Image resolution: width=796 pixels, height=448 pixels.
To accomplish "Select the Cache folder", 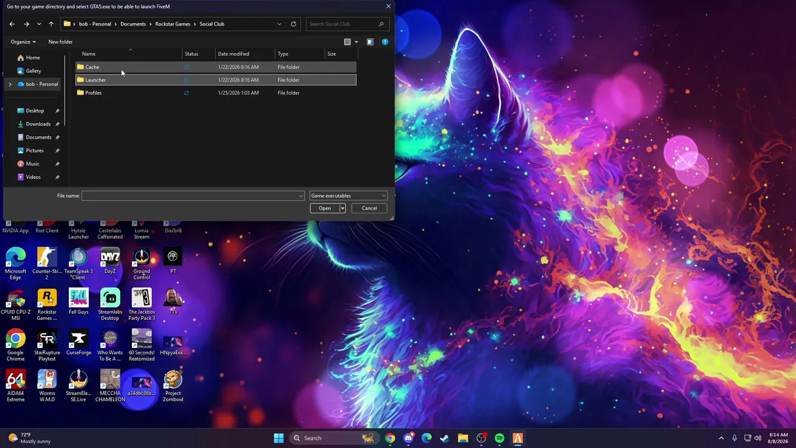I will (x=216, y=67).
